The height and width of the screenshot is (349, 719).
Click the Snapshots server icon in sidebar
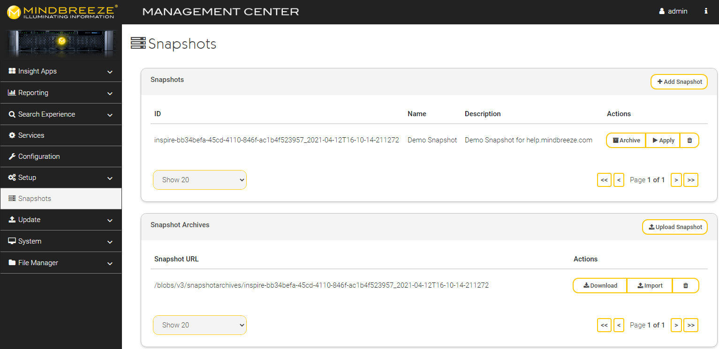(12, 199)
